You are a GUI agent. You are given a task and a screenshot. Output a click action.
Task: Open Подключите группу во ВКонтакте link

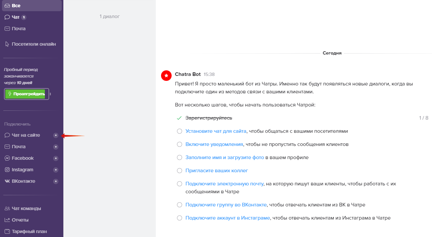coord(226,205)
